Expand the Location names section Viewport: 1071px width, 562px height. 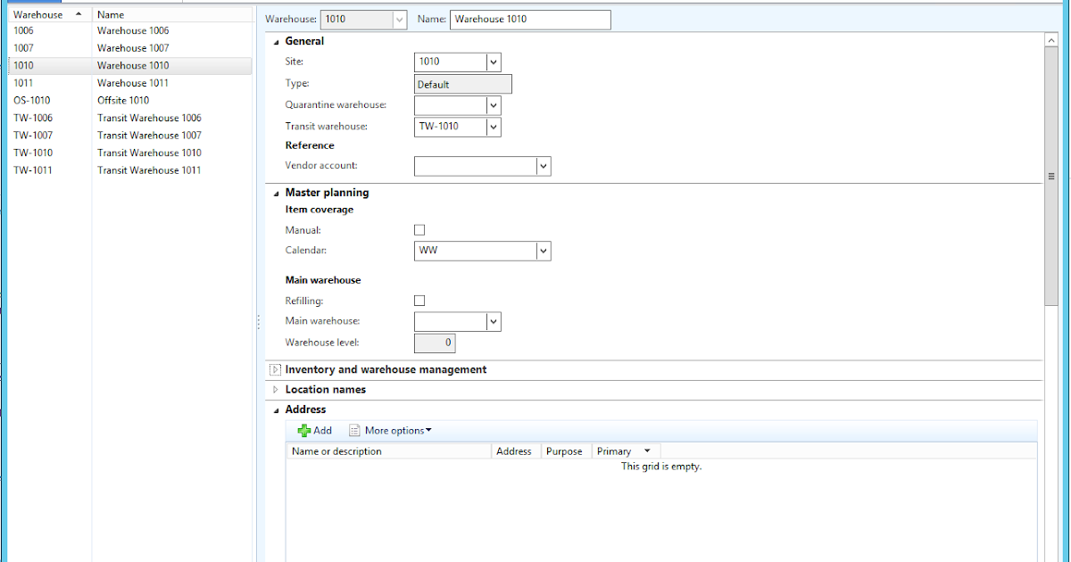274,389
